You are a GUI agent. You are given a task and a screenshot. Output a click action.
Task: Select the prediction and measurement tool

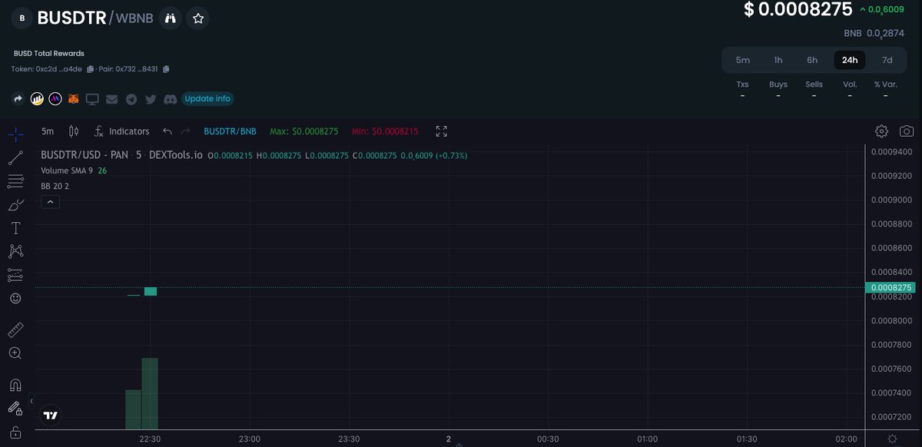[15, 274]
